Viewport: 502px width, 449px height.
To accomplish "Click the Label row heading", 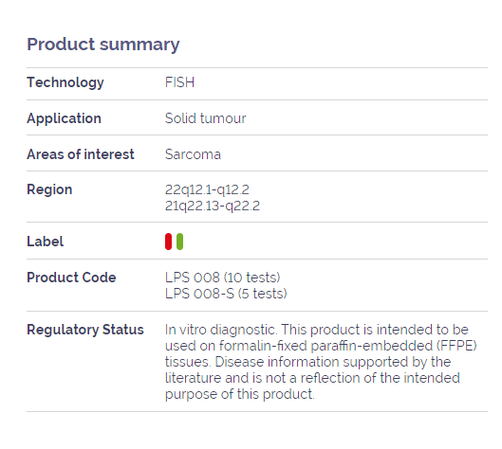I will click(46, 242).
